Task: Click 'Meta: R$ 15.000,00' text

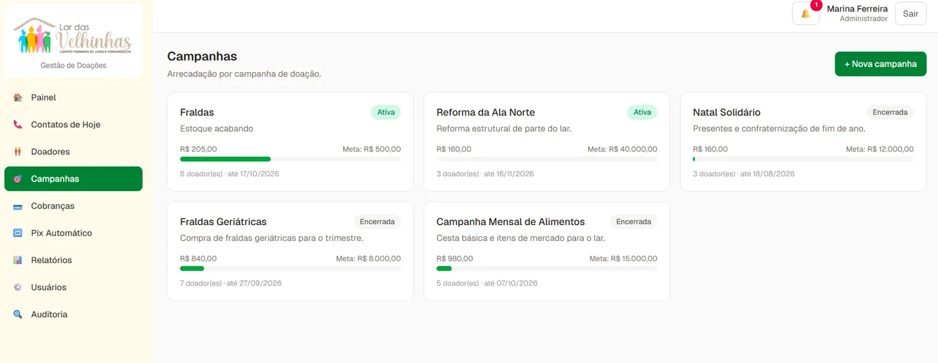Action: [x=623, y=259]
